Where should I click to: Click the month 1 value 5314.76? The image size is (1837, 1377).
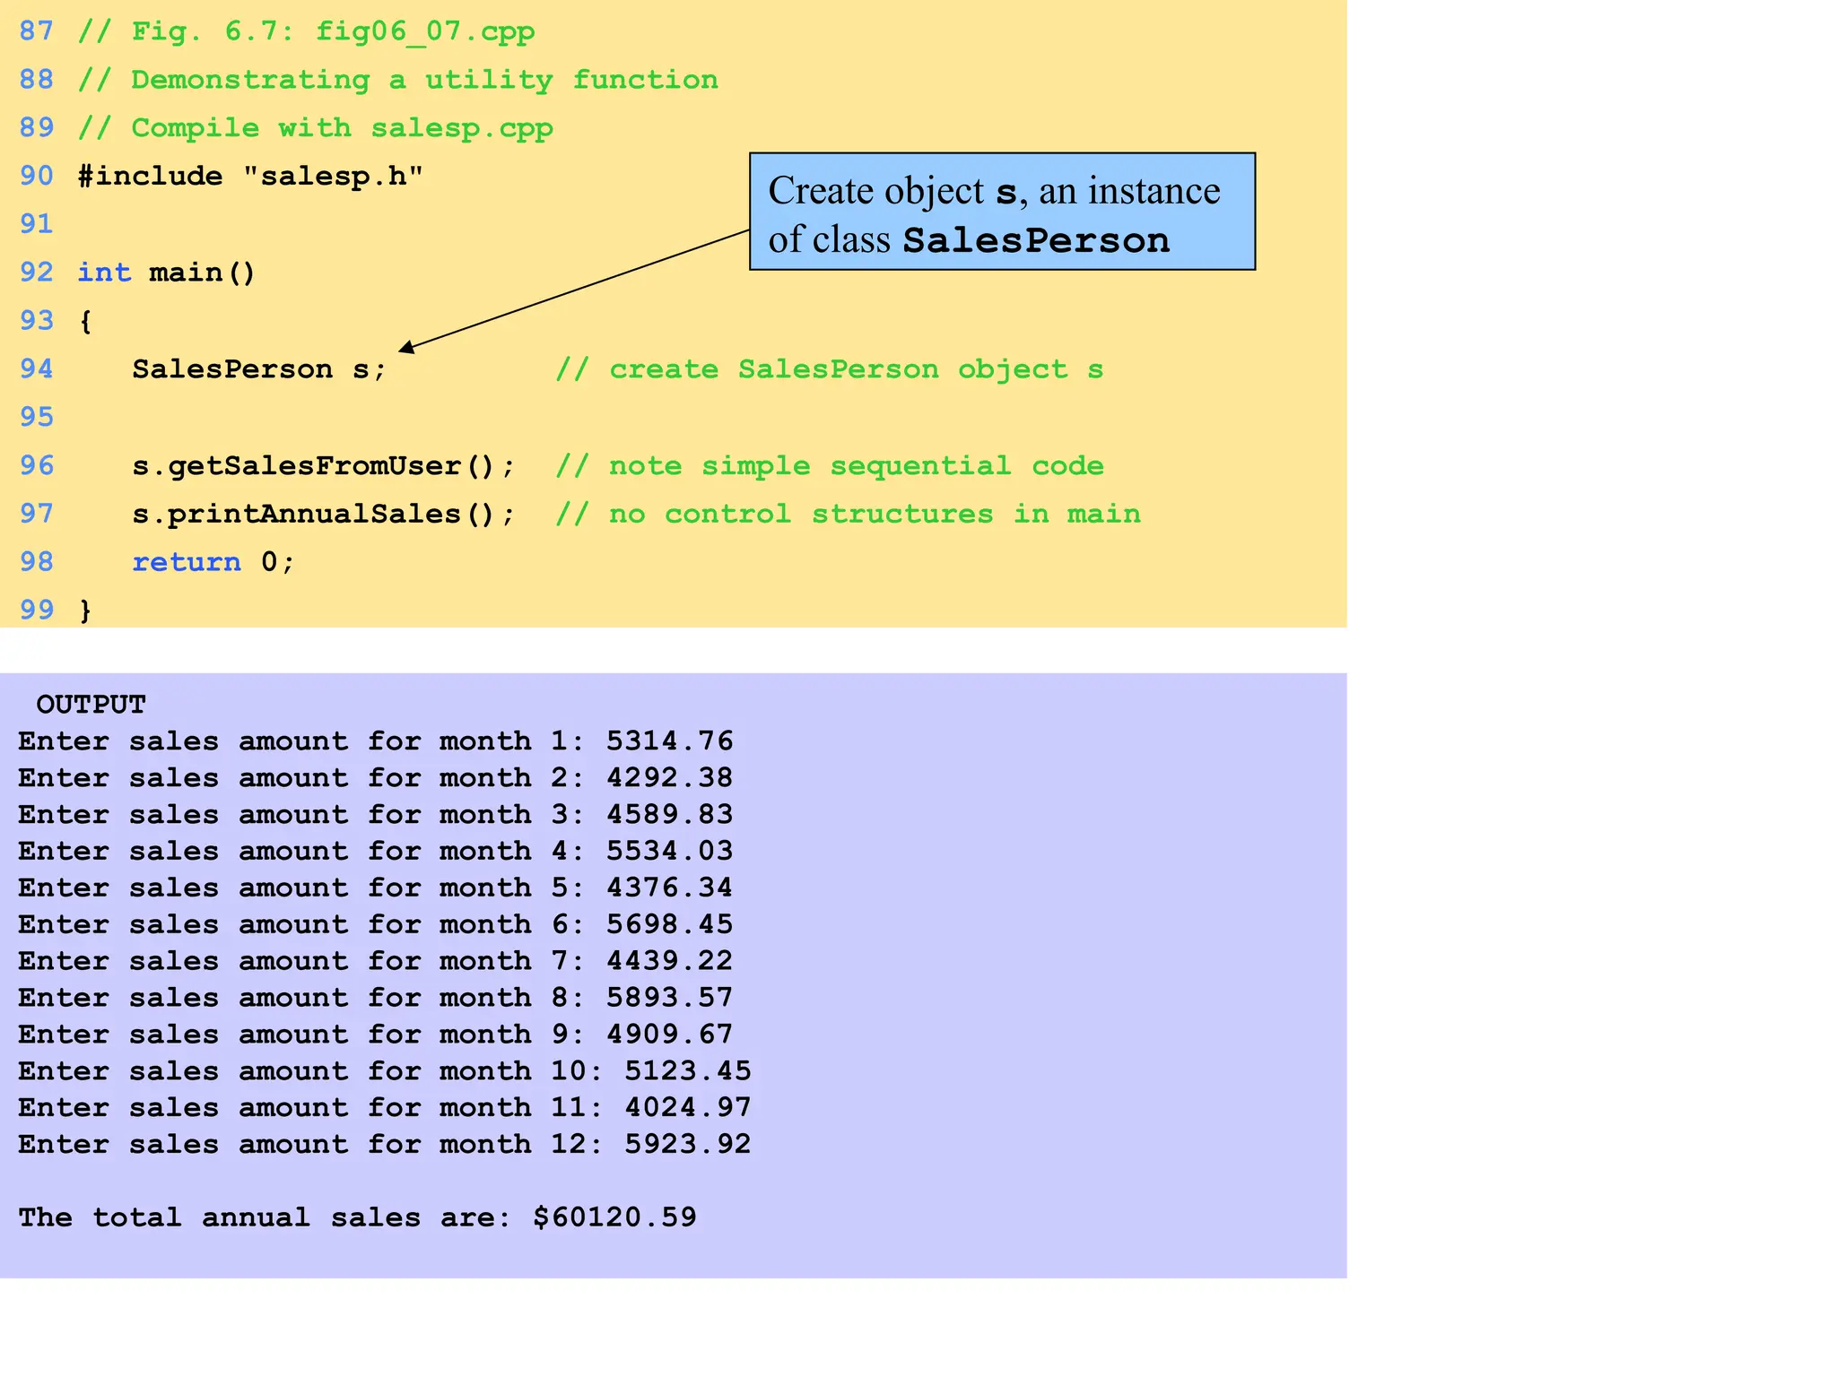tap(669, 741)
